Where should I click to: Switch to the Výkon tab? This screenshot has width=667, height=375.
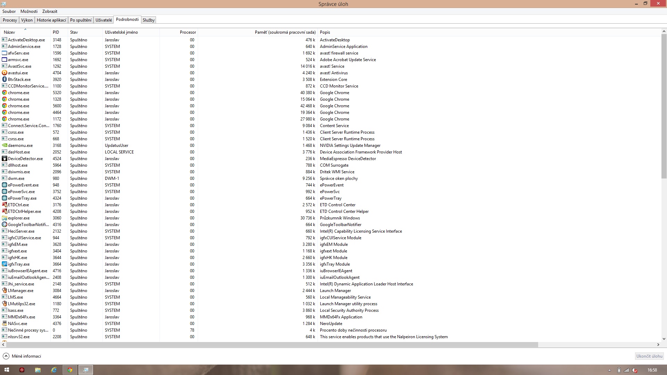coord(27,20)
